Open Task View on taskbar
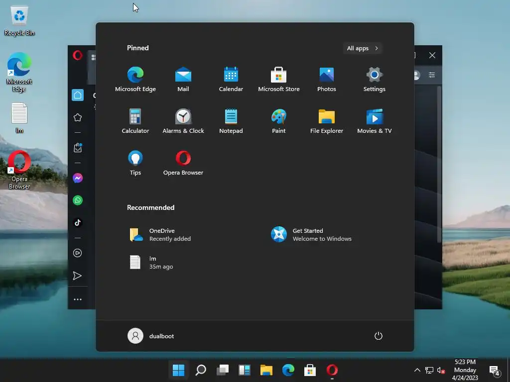510x382 pixels. coord(223,370)
